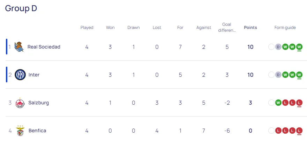Click the Salzburg club crest

(20, 103)
